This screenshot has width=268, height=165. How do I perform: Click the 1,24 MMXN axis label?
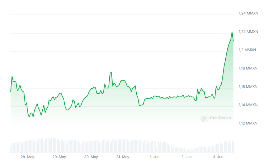tap(248, 13)
